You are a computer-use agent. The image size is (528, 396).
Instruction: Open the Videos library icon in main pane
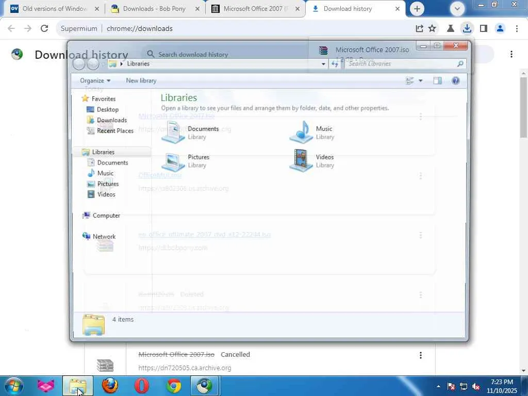301,161
